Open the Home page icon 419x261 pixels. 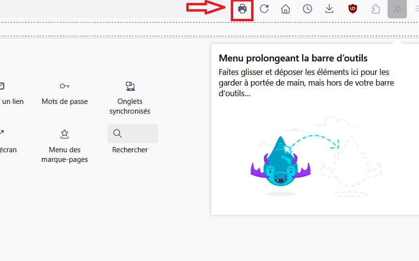pos(286,9)
